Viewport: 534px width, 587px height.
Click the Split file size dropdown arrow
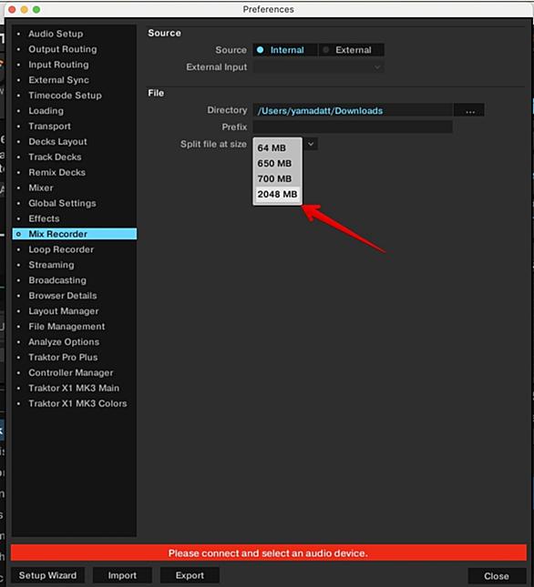point(311,144)
